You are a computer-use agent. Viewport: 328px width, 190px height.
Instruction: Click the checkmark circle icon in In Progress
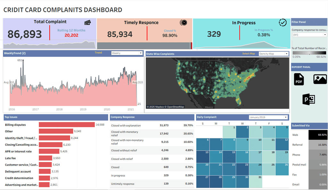283,22
